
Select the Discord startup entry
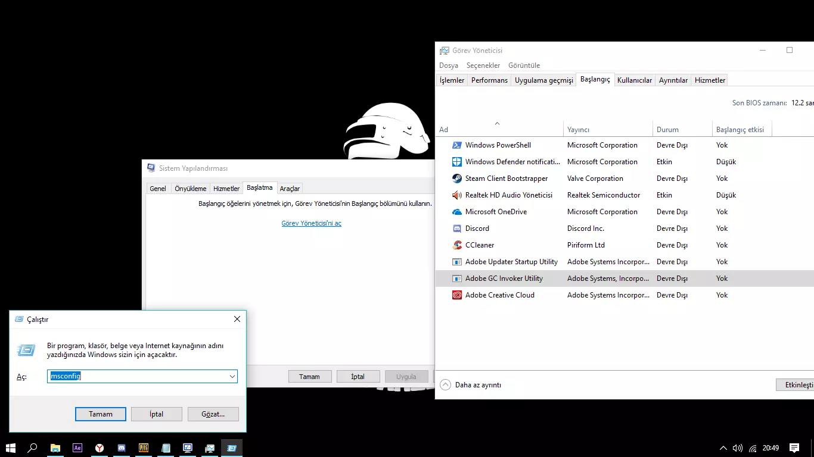(x=477, y=228)
